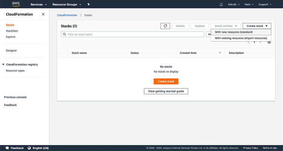Choose With existing resources (import resources)
This screenshot has height=151, width=283.
point(241,38)
